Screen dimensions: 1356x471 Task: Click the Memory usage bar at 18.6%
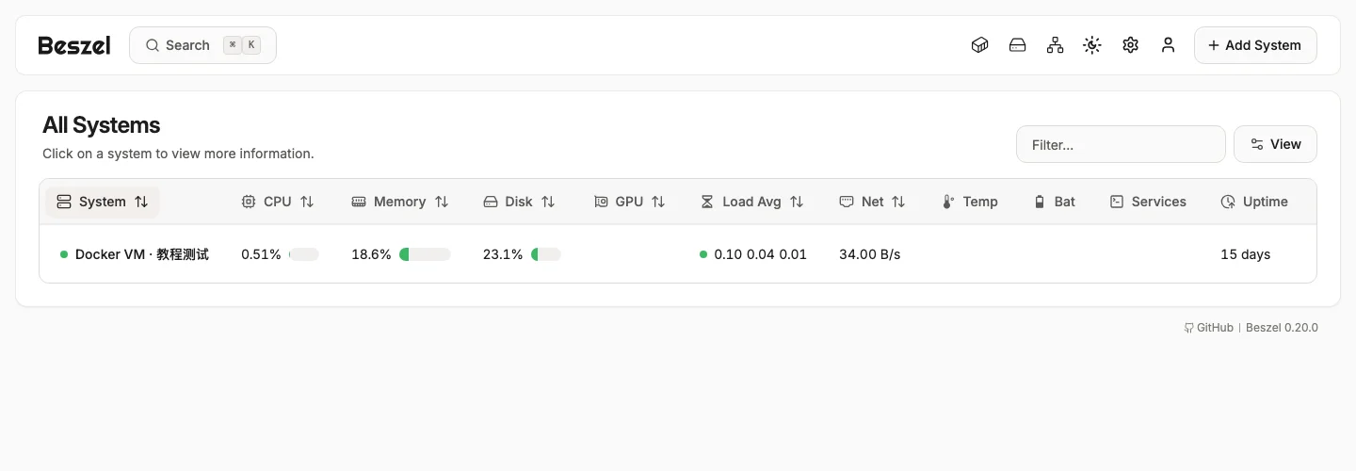425,254
